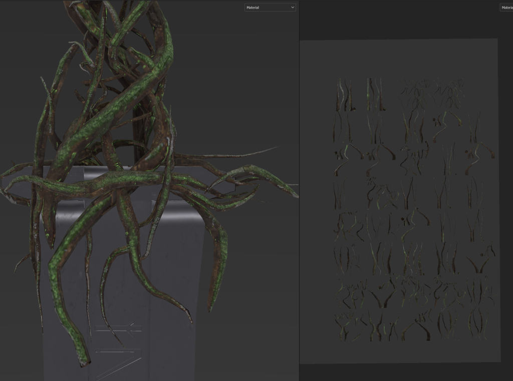Click the rightmost root tip in the 3D viewport
Image resolution: width=513 pixels, height=381 pixels.
click(296, 196)
